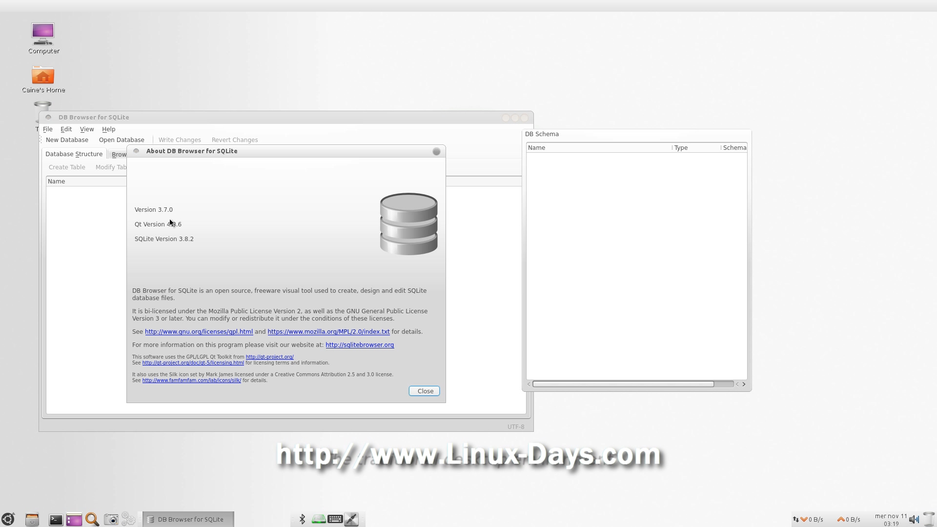Open the gears settings icon in taskbar

click(128, 519)
